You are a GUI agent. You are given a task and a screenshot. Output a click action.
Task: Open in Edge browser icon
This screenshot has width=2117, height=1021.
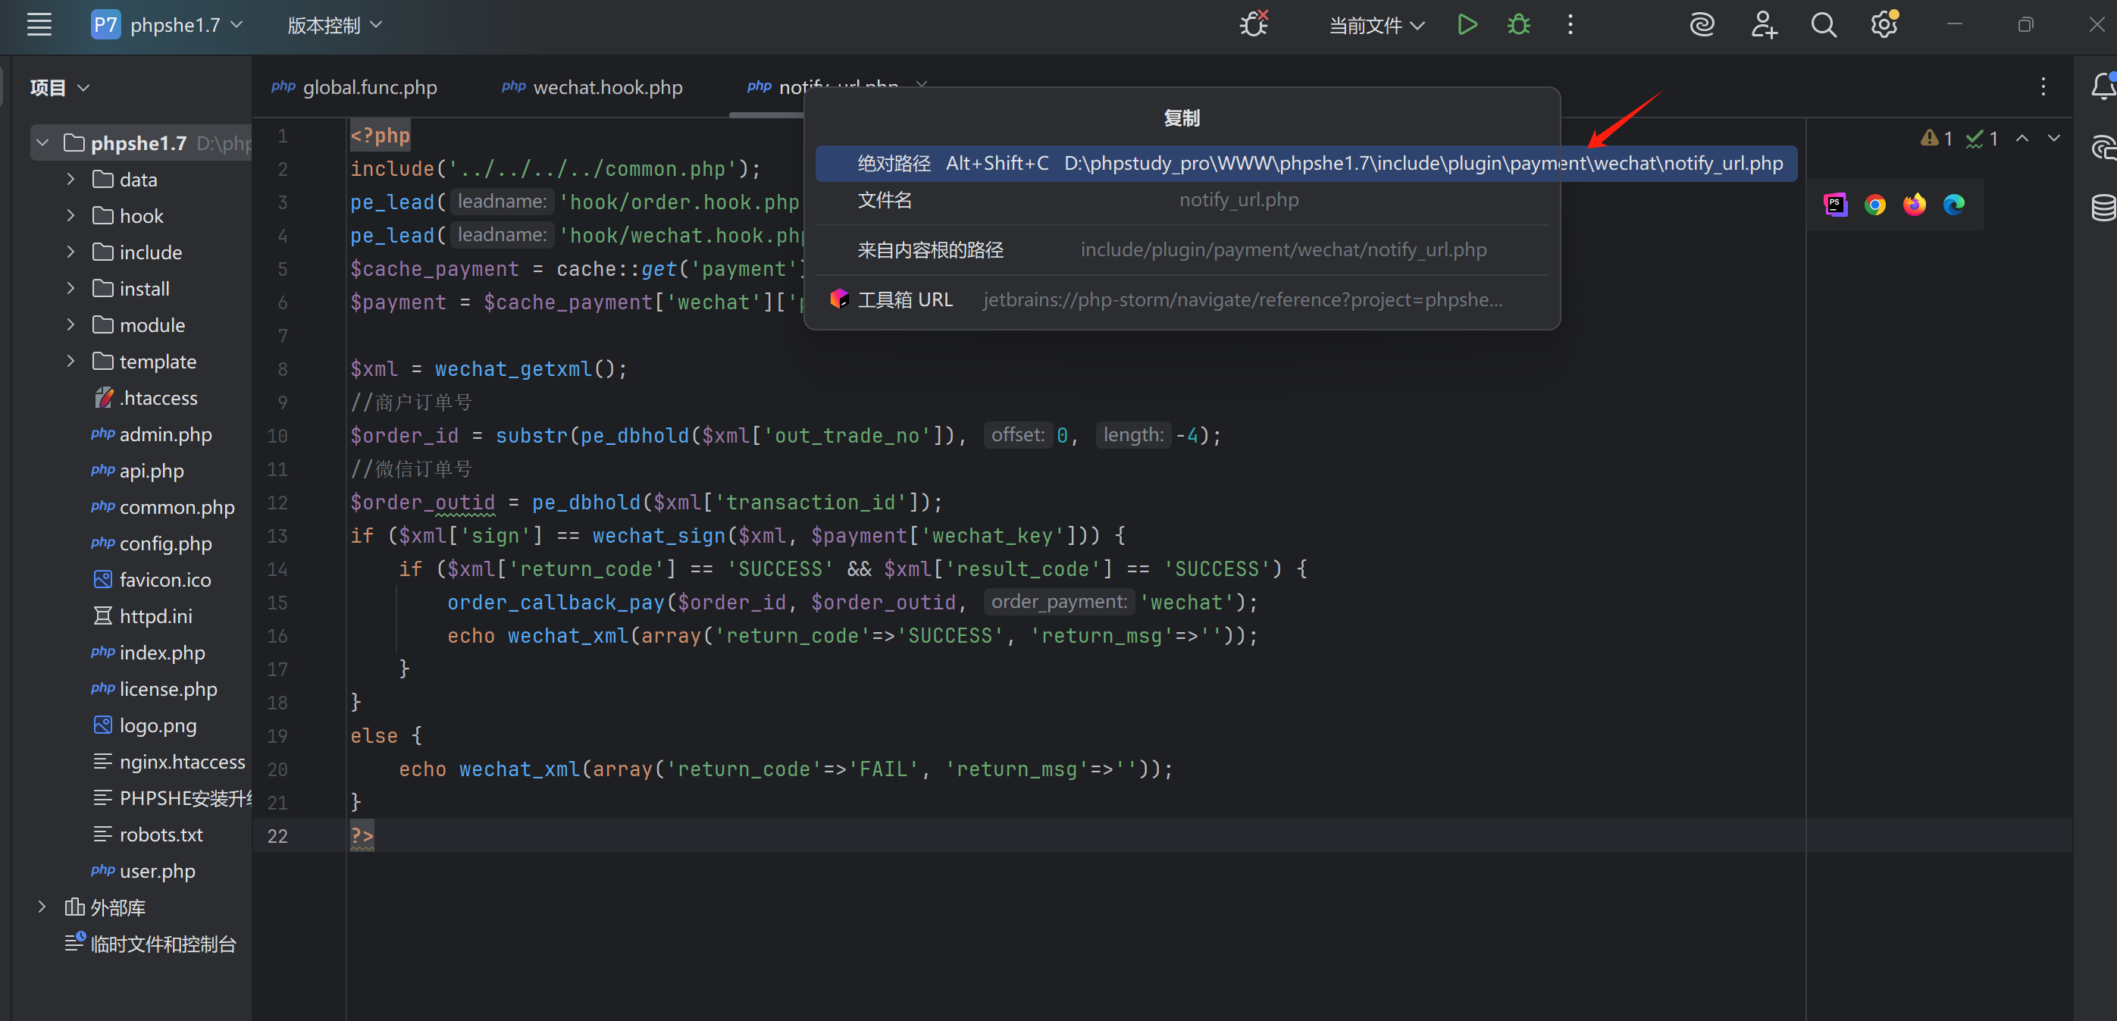tap(1953, 205)
